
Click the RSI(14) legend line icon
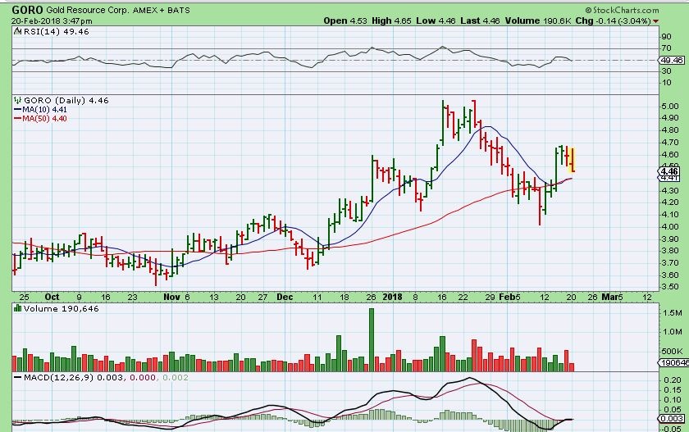coord(16,30)
